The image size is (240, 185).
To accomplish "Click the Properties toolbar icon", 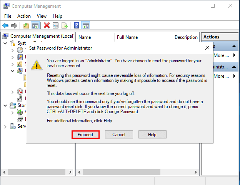I will click(56, 25).
